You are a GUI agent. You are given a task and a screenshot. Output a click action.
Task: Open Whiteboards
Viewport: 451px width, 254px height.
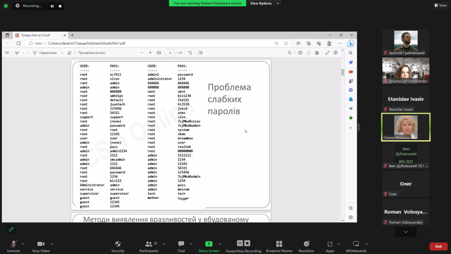click(356, 247)
